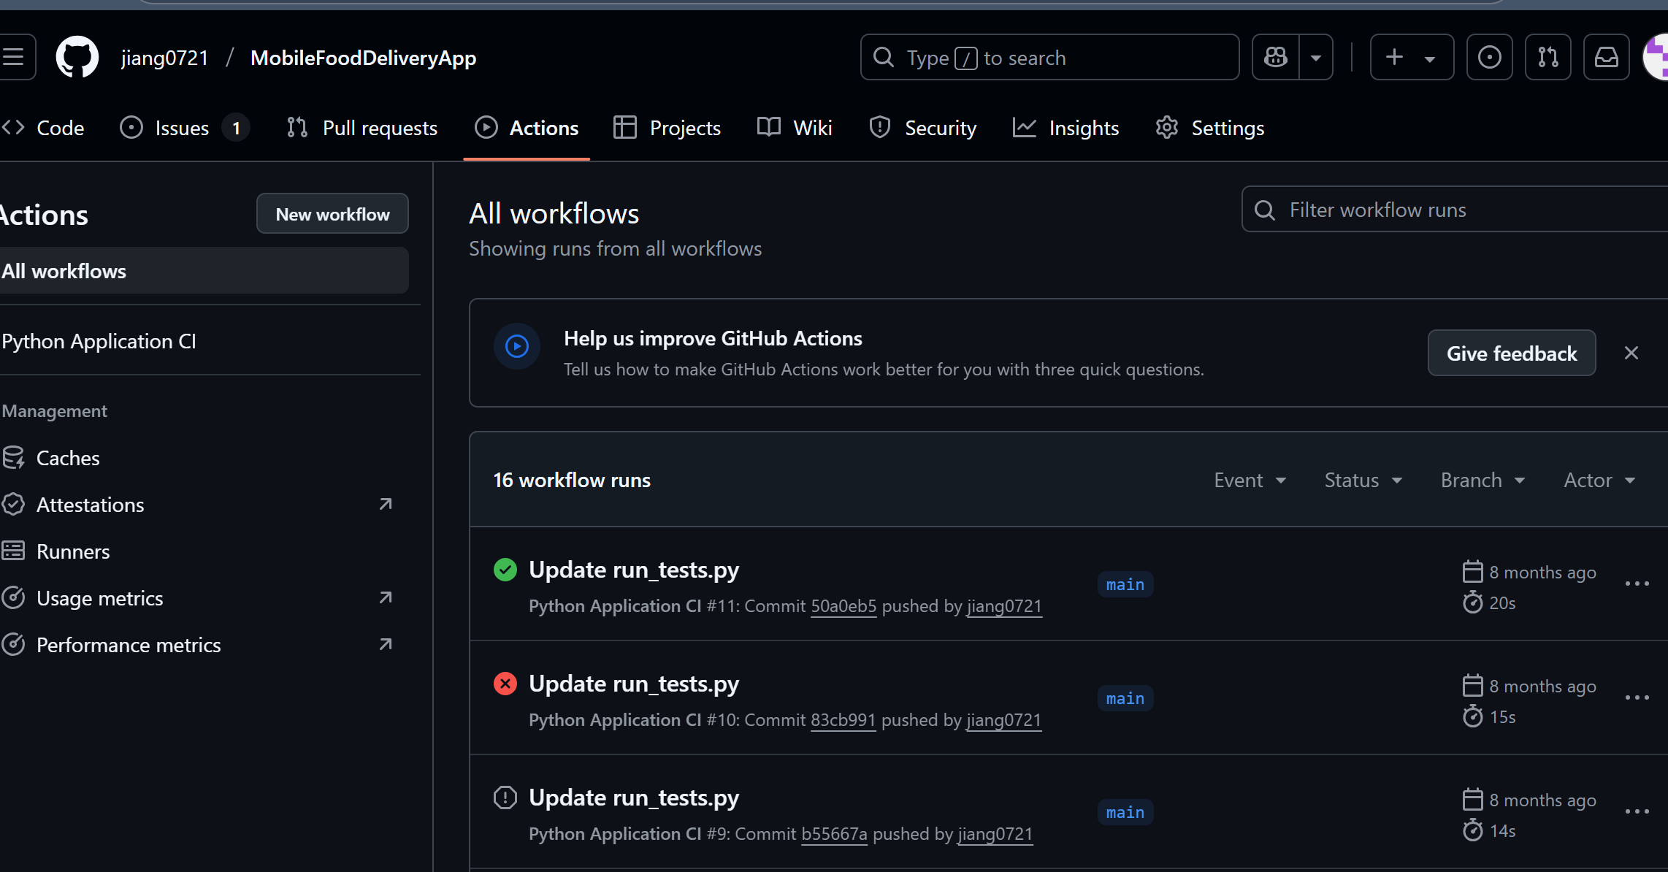Open the Event filter dropdown

[1250, 480]
